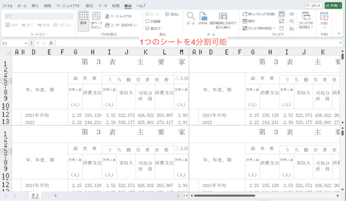Open the ファイル tab
Image resolution: width=346 pixels, height=201 pixels.
coord(7,6)
